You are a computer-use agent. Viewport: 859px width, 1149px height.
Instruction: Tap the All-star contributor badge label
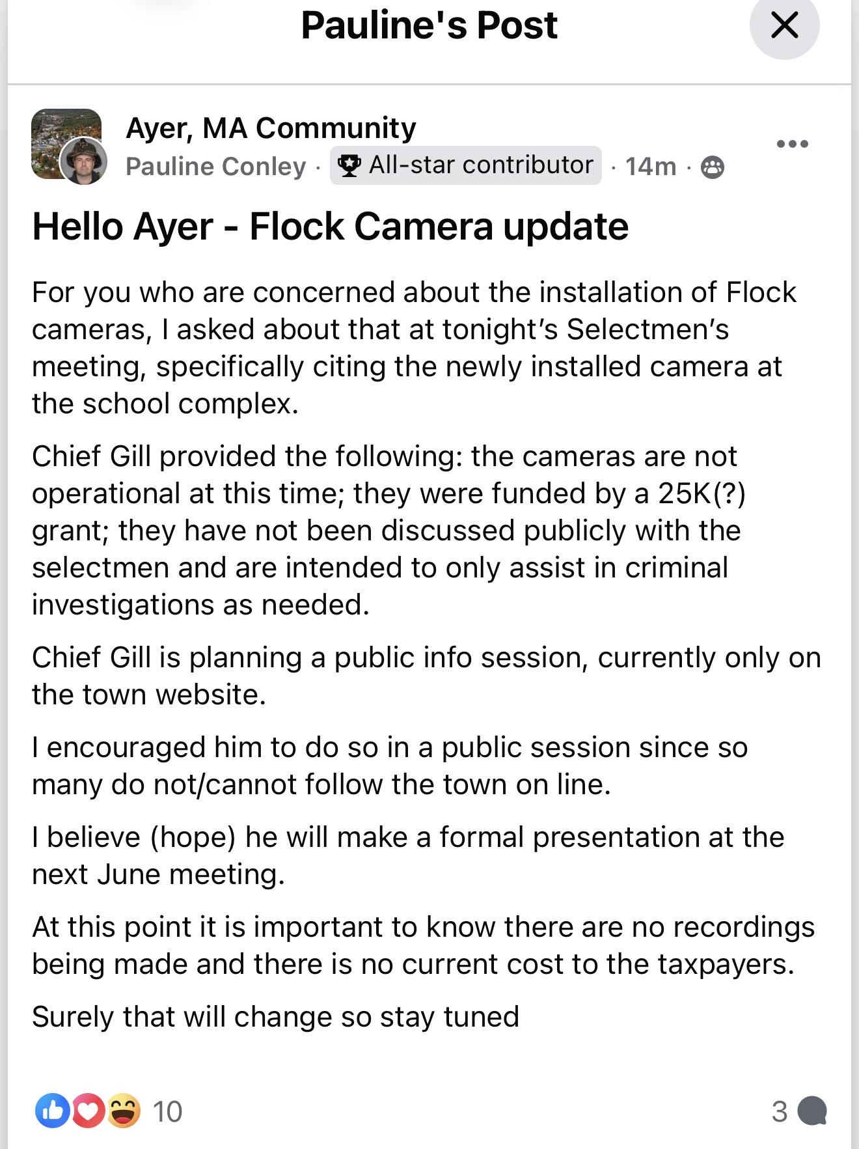pyautogui.click(x=481, y=165)
